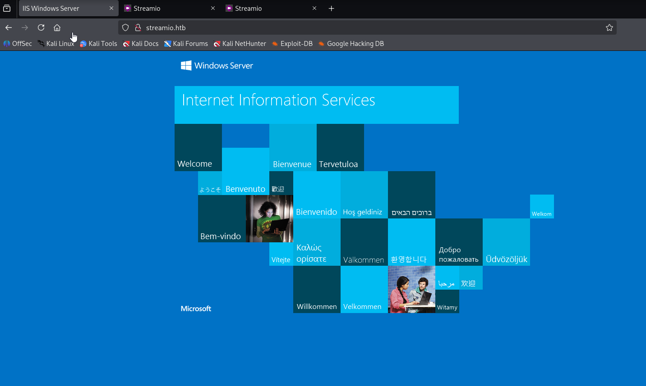This screenshot has height=386, width=646.
Task: Focus the address bar showing streamio.htb
Action: [x=367, y=27]
